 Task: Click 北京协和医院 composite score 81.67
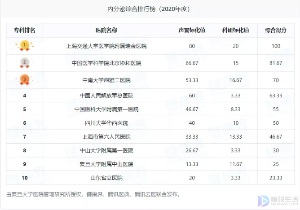coord(276,63)
